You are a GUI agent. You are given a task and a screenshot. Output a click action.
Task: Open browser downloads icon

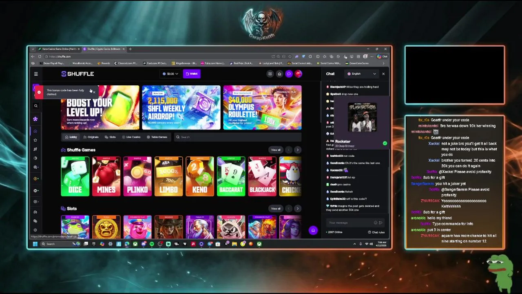click(x=345, y=56)
